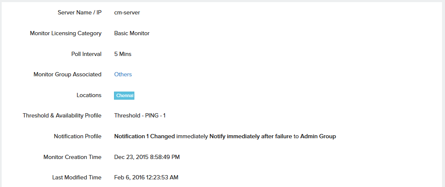Screen dimensions: 445x187
Task: Select the cm-server server name value
Action: pos(127,13)
